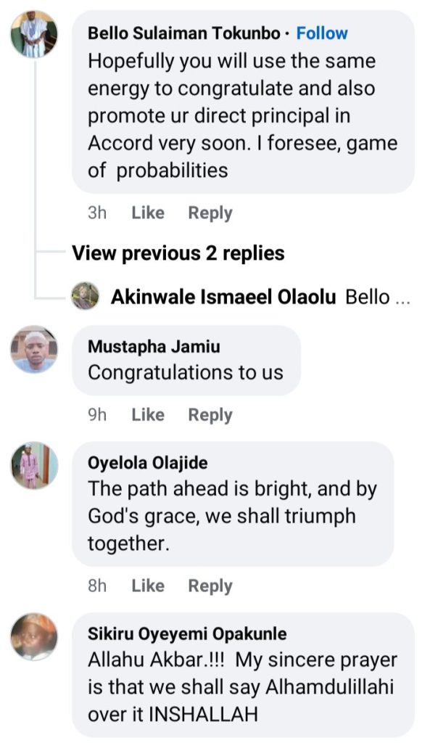Follow Bello Sulaiman Tokunbo
This screenshot has height=743, width=438.
click(x=322, y=33)
